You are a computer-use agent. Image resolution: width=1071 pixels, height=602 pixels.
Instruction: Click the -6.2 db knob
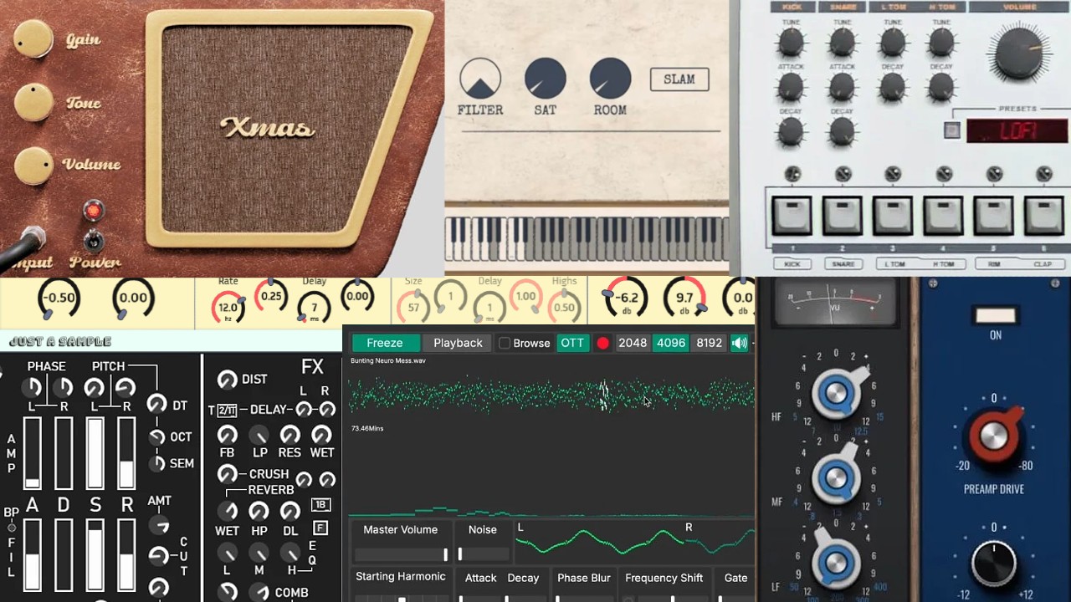(x=627, y=298)
